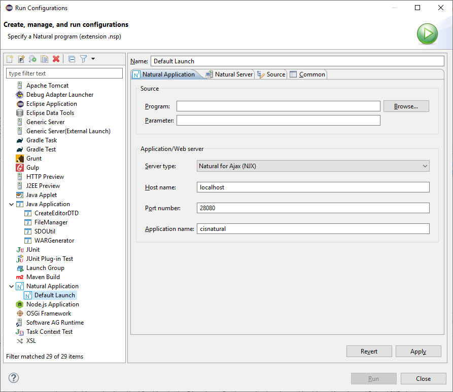The height and width of the screenshot is (392, 453).
Task: Apply the configuration changes
Action: (418, 351)
